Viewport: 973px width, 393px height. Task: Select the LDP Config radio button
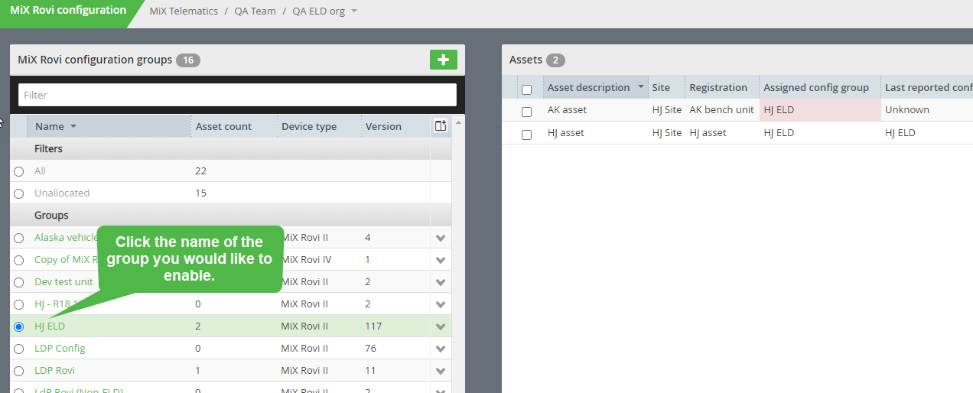[19, 349]
